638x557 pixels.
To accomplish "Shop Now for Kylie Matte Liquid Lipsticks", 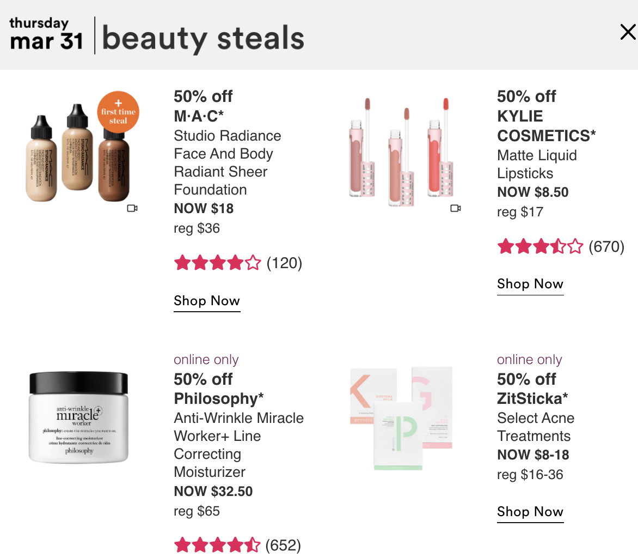I will click(x=530, y=284).
